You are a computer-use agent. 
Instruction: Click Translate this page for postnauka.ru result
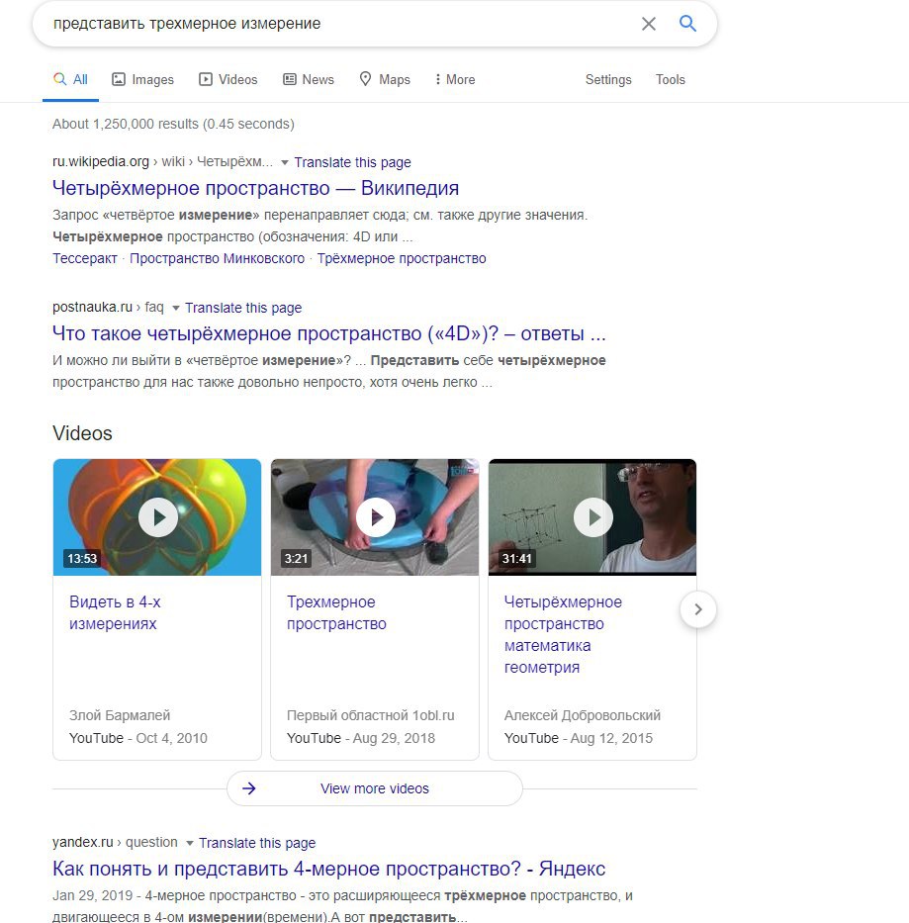coord(243,308)
